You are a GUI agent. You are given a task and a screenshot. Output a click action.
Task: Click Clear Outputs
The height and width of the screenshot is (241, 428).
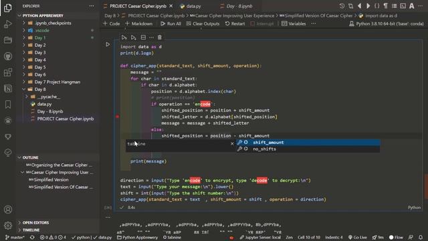[203, 24]
